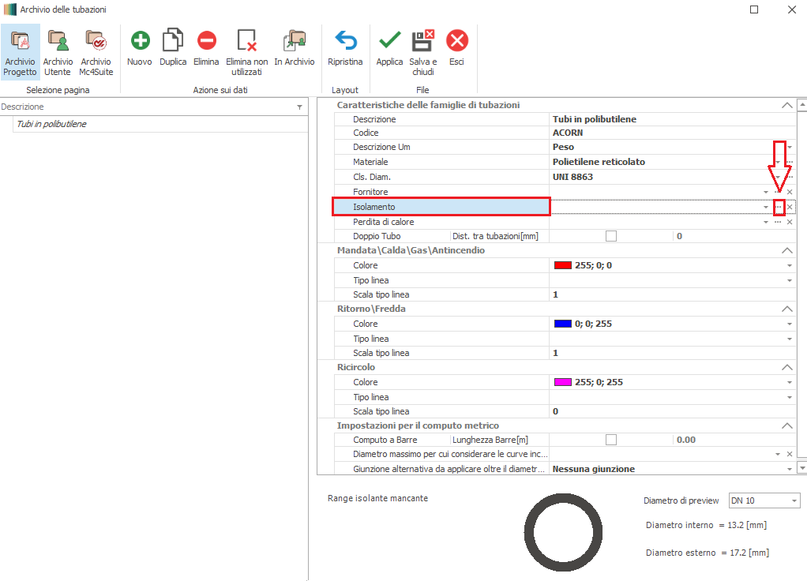Click the Applica green checkmark
The height and width of the screenshot is (581, 807).
point(389,41)
